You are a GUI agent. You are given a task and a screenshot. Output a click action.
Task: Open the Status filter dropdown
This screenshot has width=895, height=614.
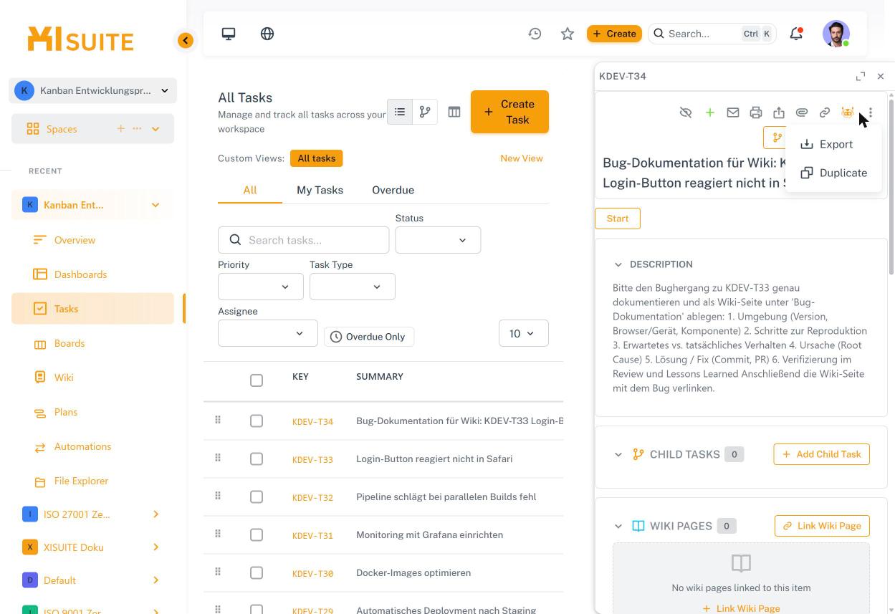click(x=438, y=240)
